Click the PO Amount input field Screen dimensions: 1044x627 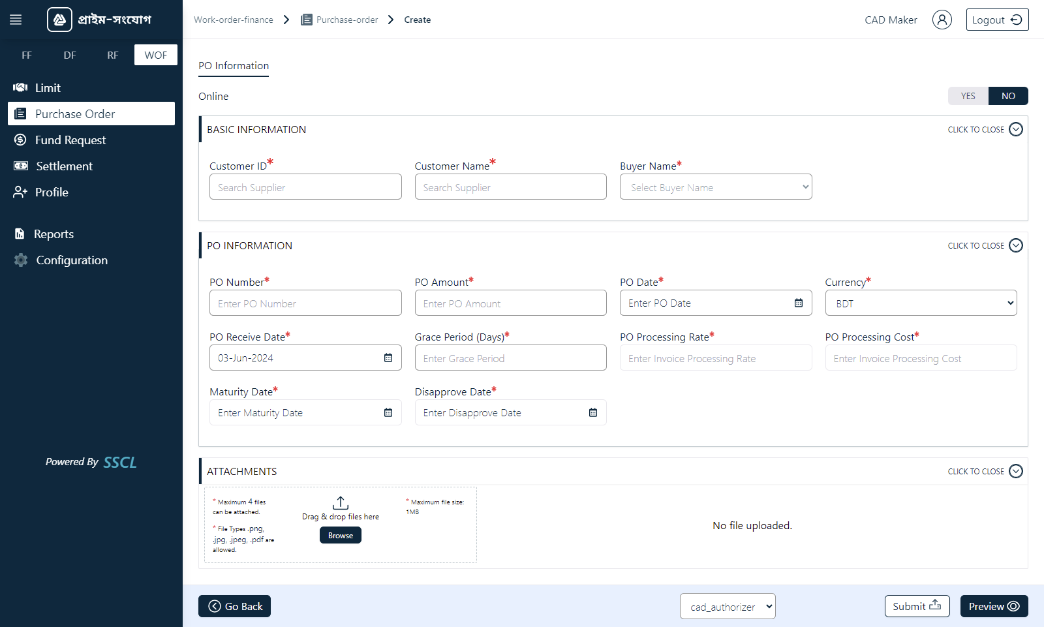point(510,303)
